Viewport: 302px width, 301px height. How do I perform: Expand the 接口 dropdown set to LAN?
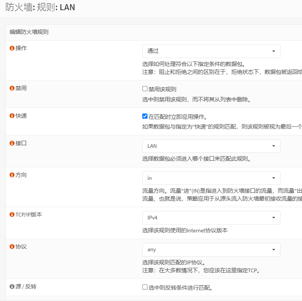211,146
